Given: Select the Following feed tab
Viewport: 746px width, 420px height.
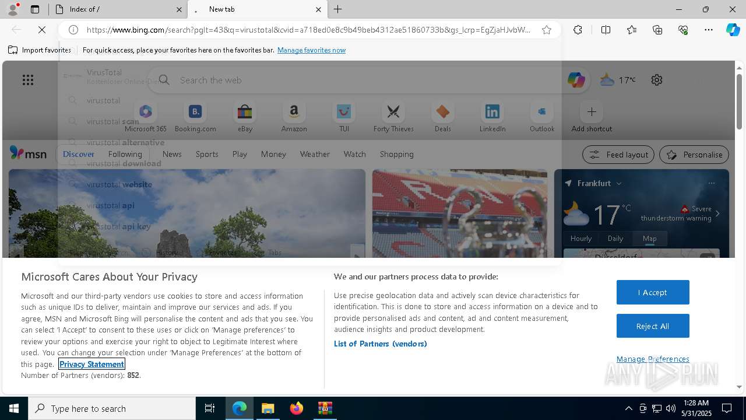Looking at the screenshot, I should pyautogui.click(x=125, y=154).
